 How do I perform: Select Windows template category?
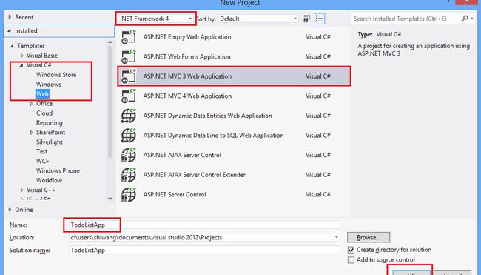[x=48, y=85]
